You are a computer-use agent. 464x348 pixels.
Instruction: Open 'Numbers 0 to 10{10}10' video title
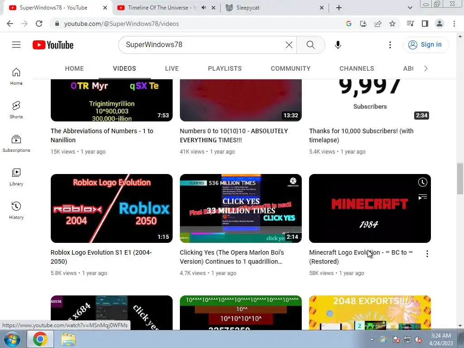(234, 135)
